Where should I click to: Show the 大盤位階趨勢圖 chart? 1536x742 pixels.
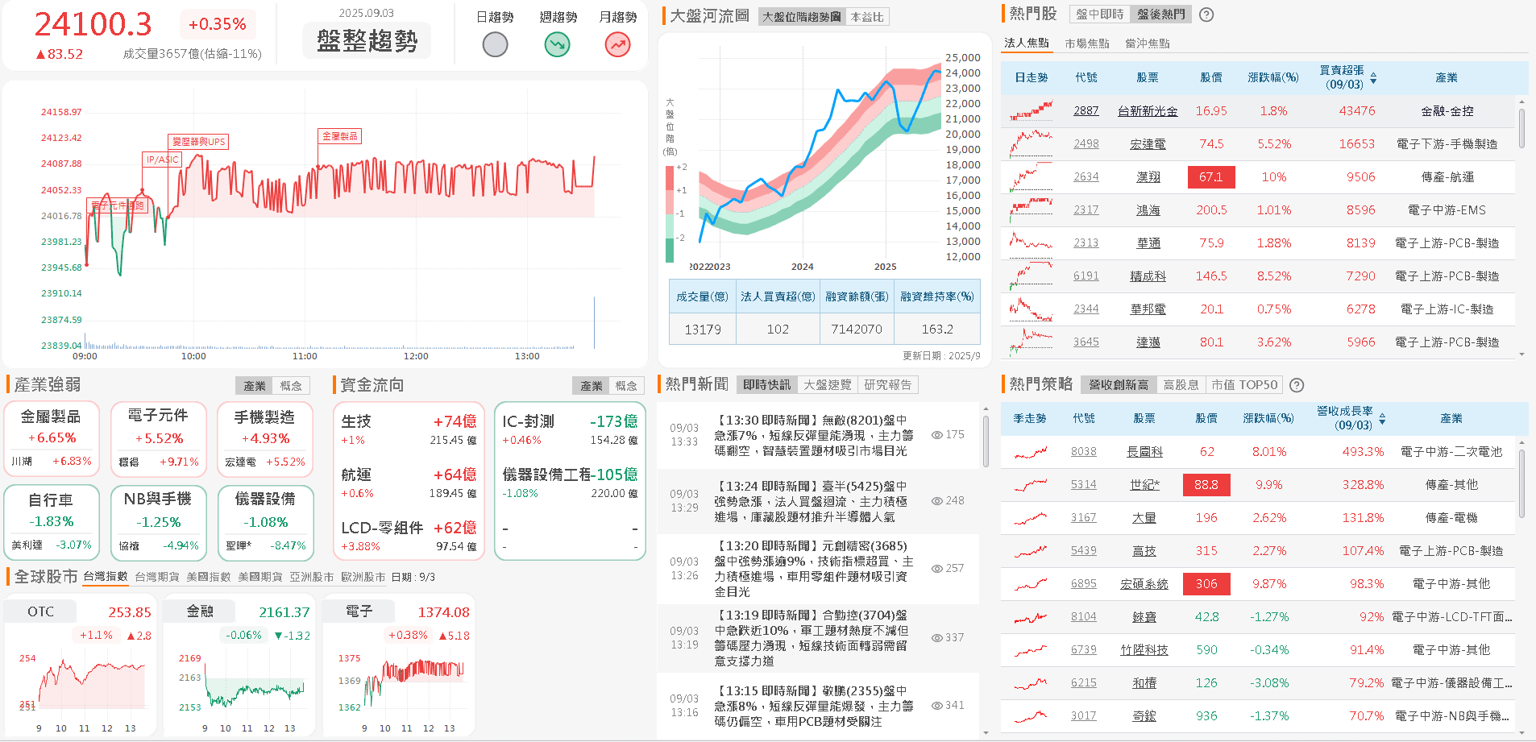pyautogui.click(x=802, y=17)
